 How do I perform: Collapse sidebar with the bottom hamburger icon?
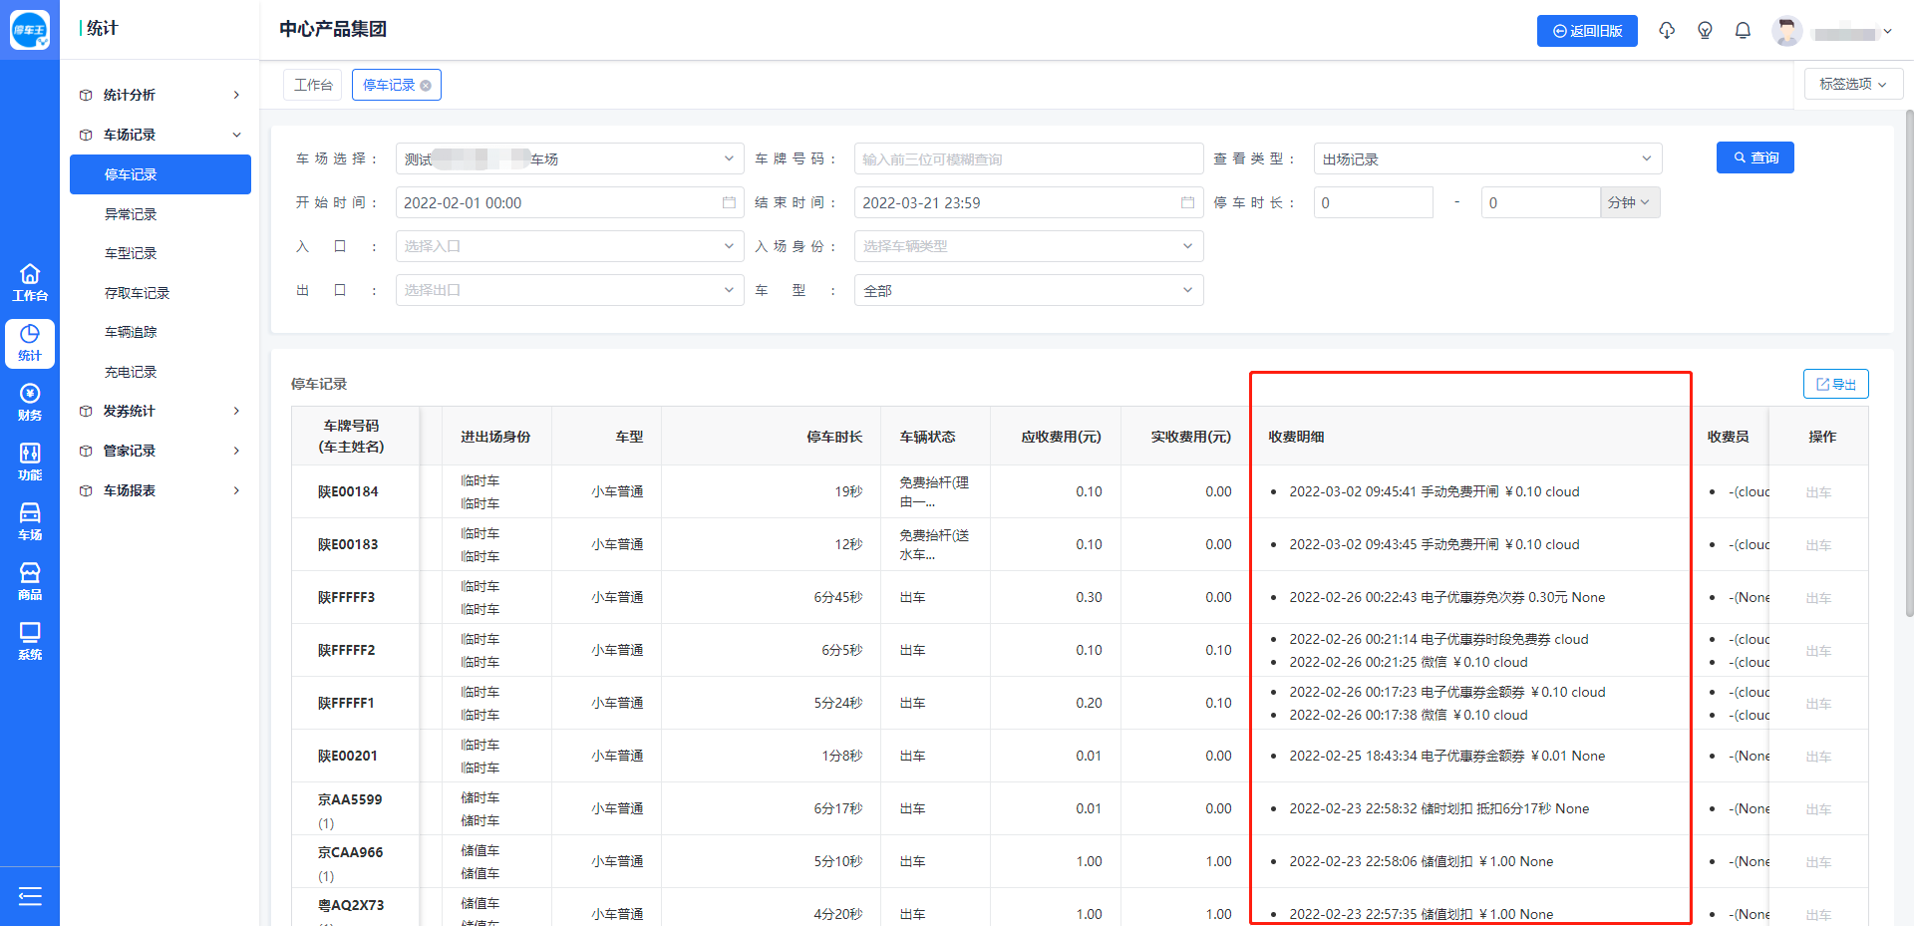point(30,896)
